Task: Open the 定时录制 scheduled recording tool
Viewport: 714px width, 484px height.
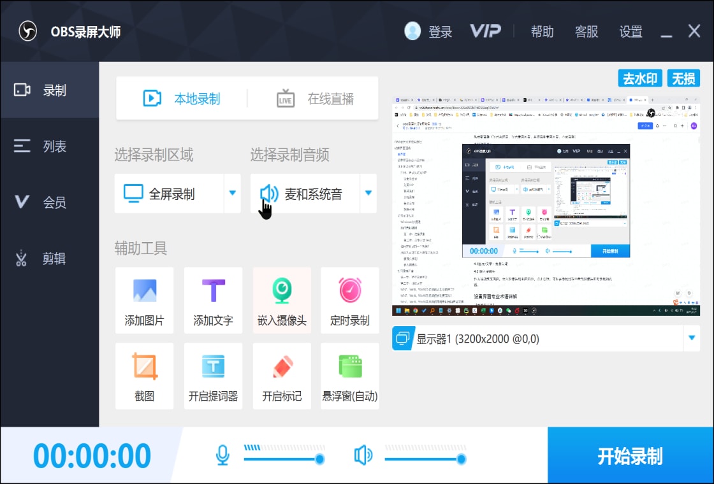Action: click(x=350, y=300)
